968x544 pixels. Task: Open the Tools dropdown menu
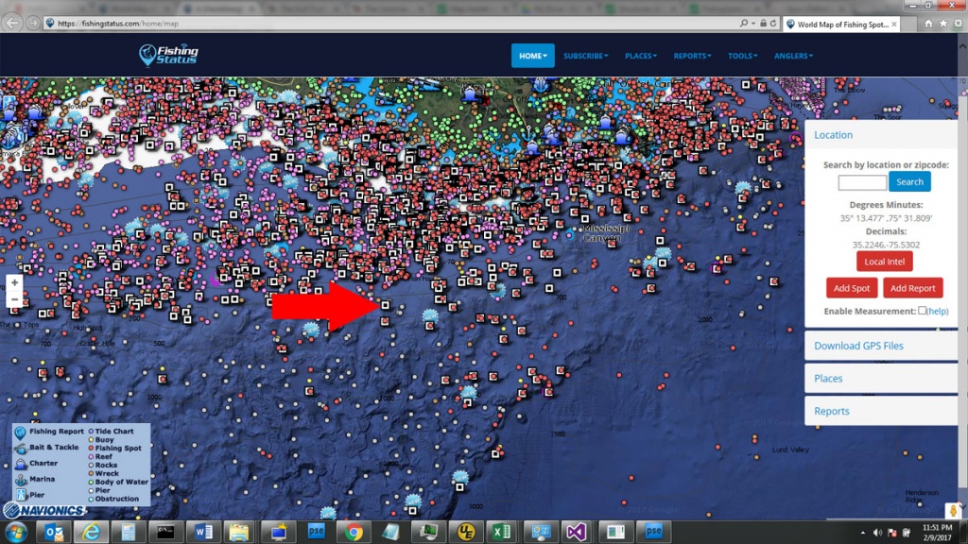(742, 56)
